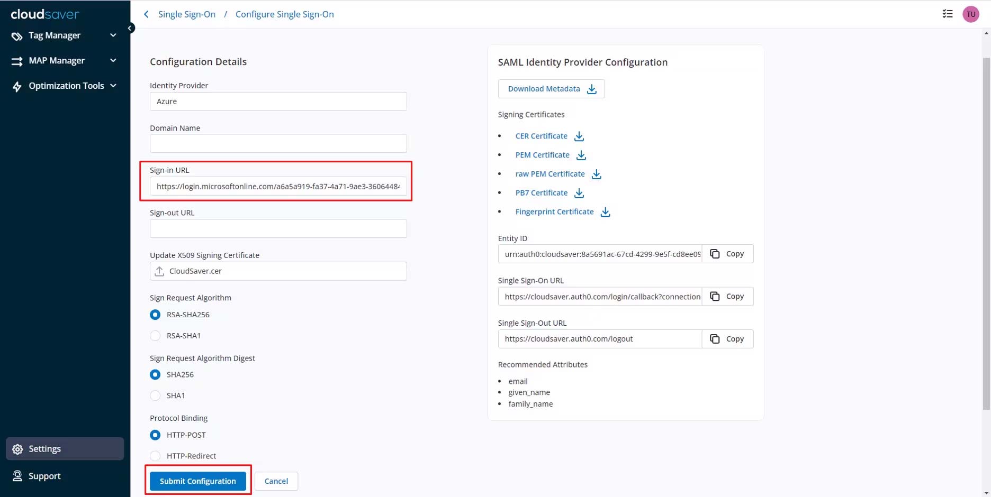The width and height of the screenshot is (991, 497).
Task: Select the SHA1 digest option
Action: (155, 395)
